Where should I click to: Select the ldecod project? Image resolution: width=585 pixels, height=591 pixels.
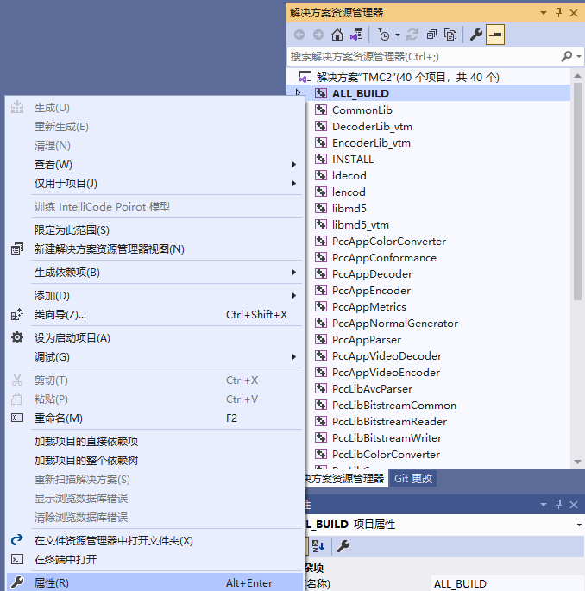[x=349, y=176]
